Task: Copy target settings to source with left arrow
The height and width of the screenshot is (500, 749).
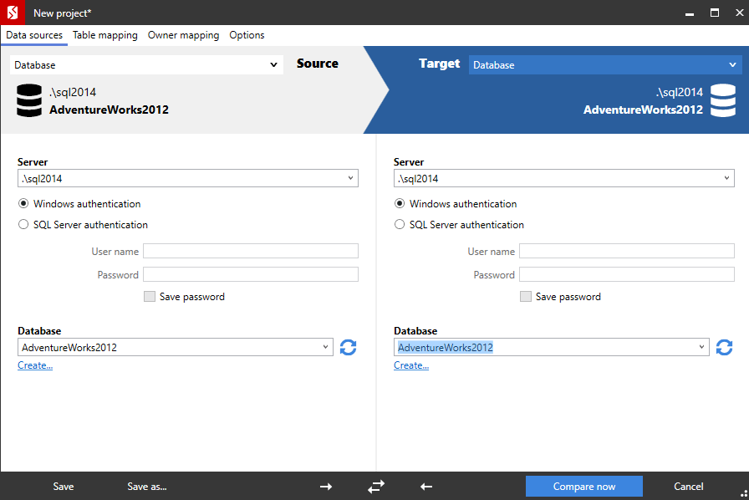Action: click(x=426, y=487)
